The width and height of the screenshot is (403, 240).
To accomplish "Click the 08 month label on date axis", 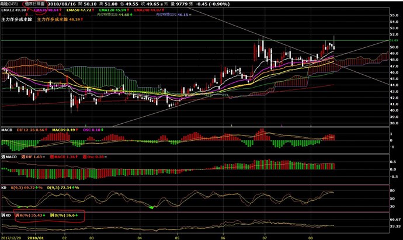I will tap(311, 238).
